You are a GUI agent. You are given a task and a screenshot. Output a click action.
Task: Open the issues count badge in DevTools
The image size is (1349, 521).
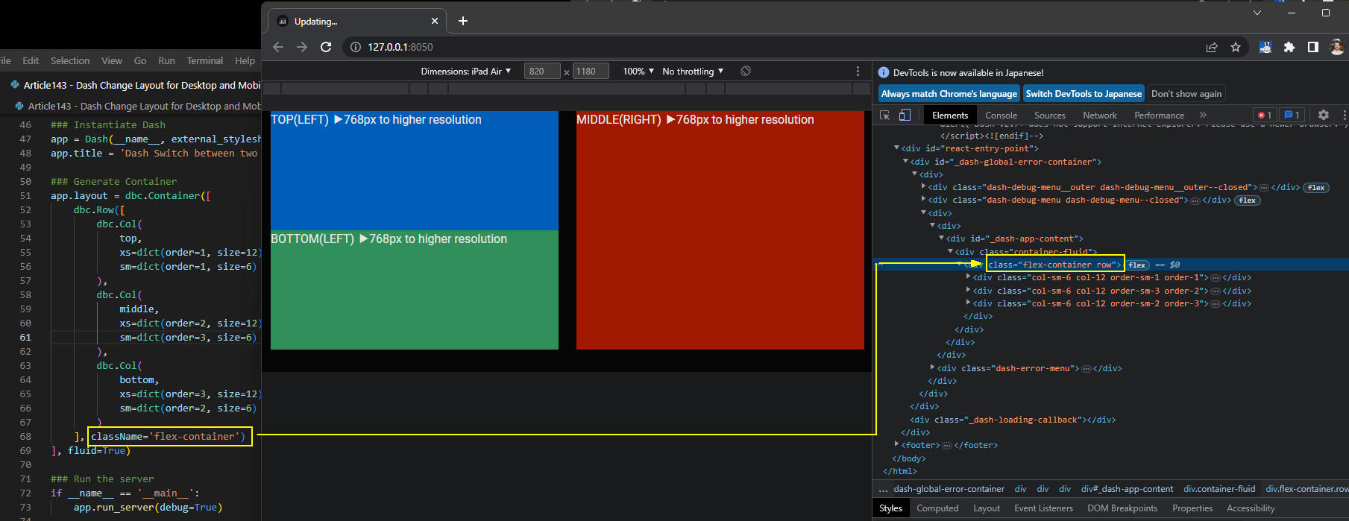tap(1292, 115)
